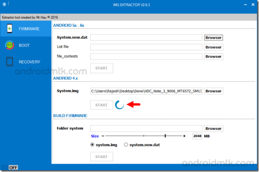Screen dimensions: 259x172
Task: Click the Folder system path field
Action: (146, 128)
